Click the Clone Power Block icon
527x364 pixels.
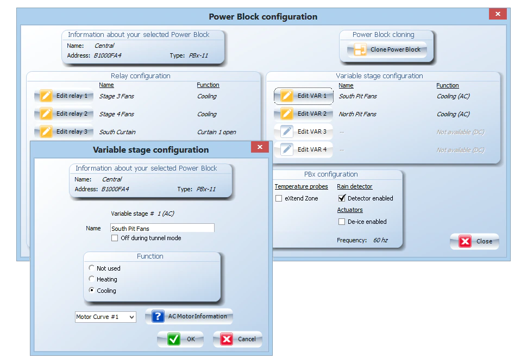point(360,50)
